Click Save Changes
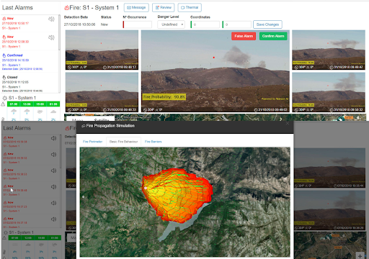The height and width of the screenshot is (259, 369). [267, 24]
